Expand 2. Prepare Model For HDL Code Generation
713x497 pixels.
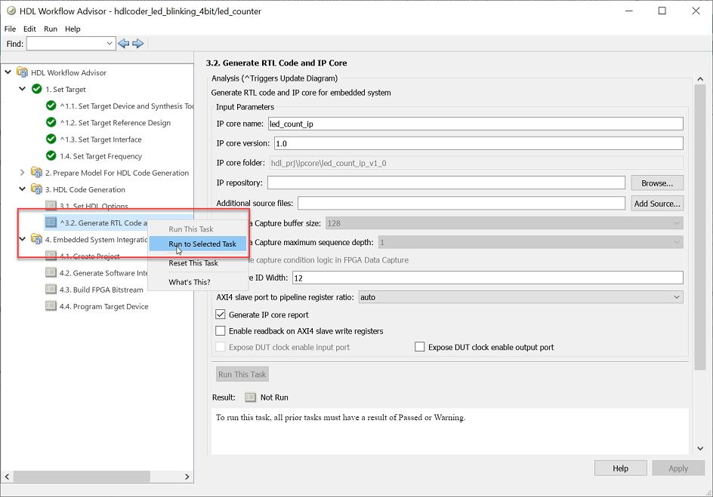pyautogui.click(x=23, y=173)
